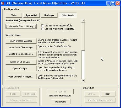Click Generate StartupList log button

point(21,26)
